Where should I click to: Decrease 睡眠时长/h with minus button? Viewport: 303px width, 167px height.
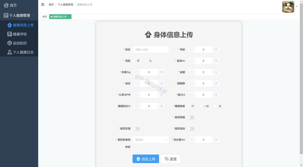click(136, 106)
